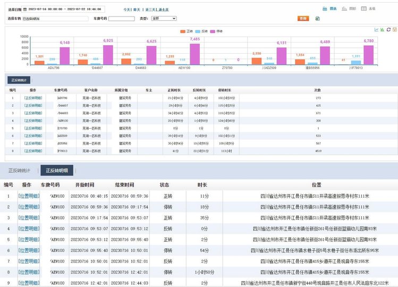398x287 pixels.
Task: Open 位置明细 link for row 1
Action: [29, 196]
